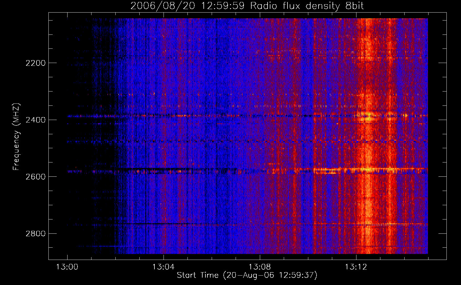Screen dimensions: 461x285
Task: Click the 2200 frequency tick label
Action: pyautogui.click(x=36, y=63)
